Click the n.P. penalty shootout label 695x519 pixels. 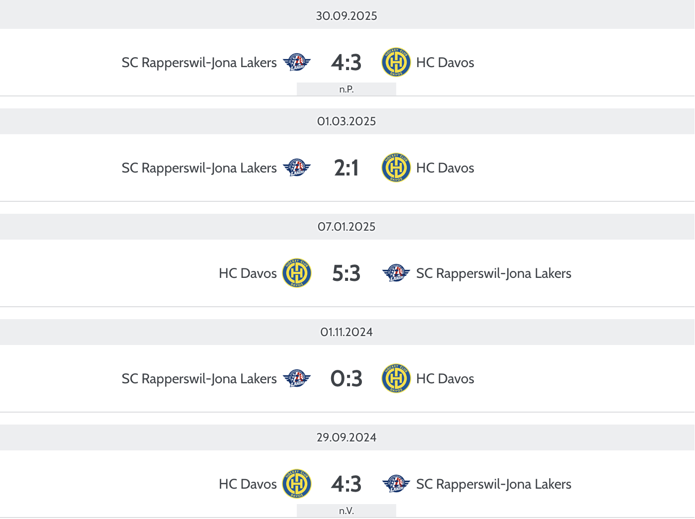[347, 89]
